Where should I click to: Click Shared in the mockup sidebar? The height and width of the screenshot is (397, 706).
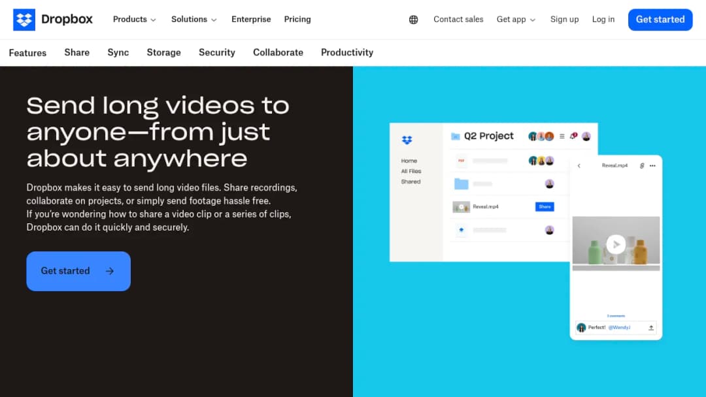tap(411, 182)
